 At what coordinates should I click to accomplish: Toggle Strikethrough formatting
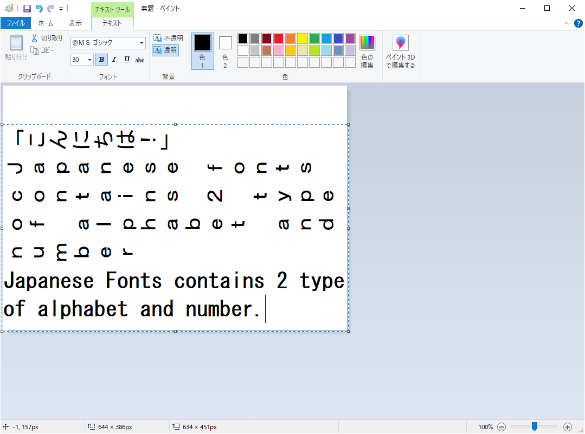(x=140, y=60)
